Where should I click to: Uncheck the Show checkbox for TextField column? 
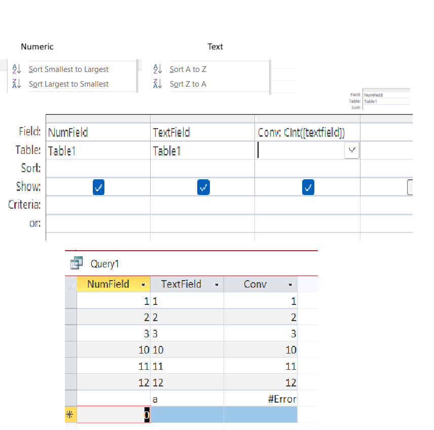[x=203, y=187]
